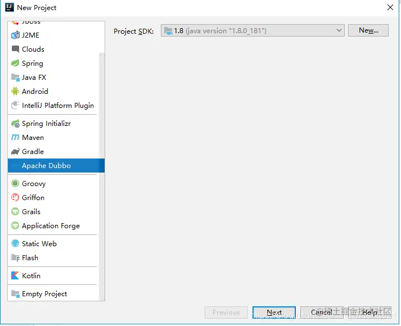Select 'Apache Dubbo' highlighted entry

[x=56, y=166]
